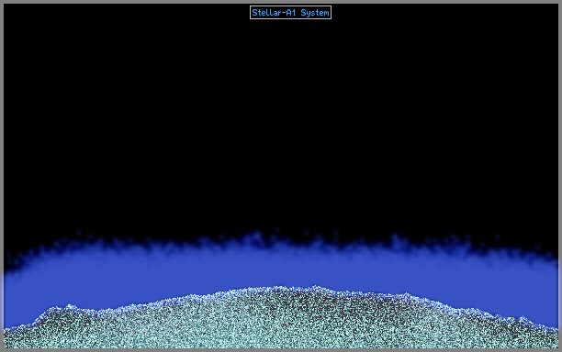Click the speckled teal planet surface
The height and width of the screenshot is (352, 562).
point(281,322)
